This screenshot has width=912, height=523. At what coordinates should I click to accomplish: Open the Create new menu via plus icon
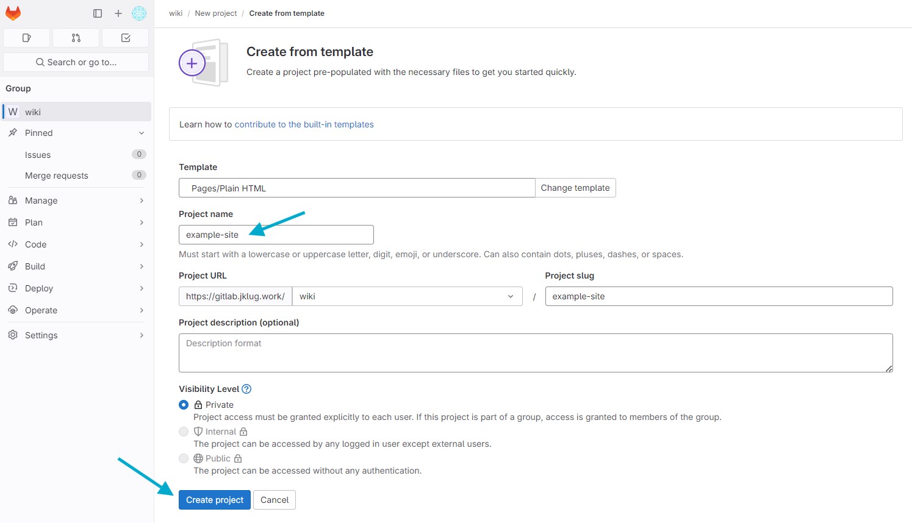point(118,13)
